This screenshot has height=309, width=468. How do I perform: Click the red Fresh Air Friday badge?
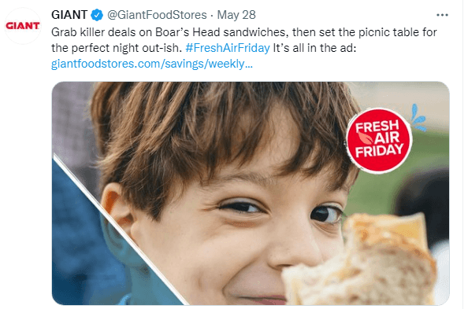(379, 140)
